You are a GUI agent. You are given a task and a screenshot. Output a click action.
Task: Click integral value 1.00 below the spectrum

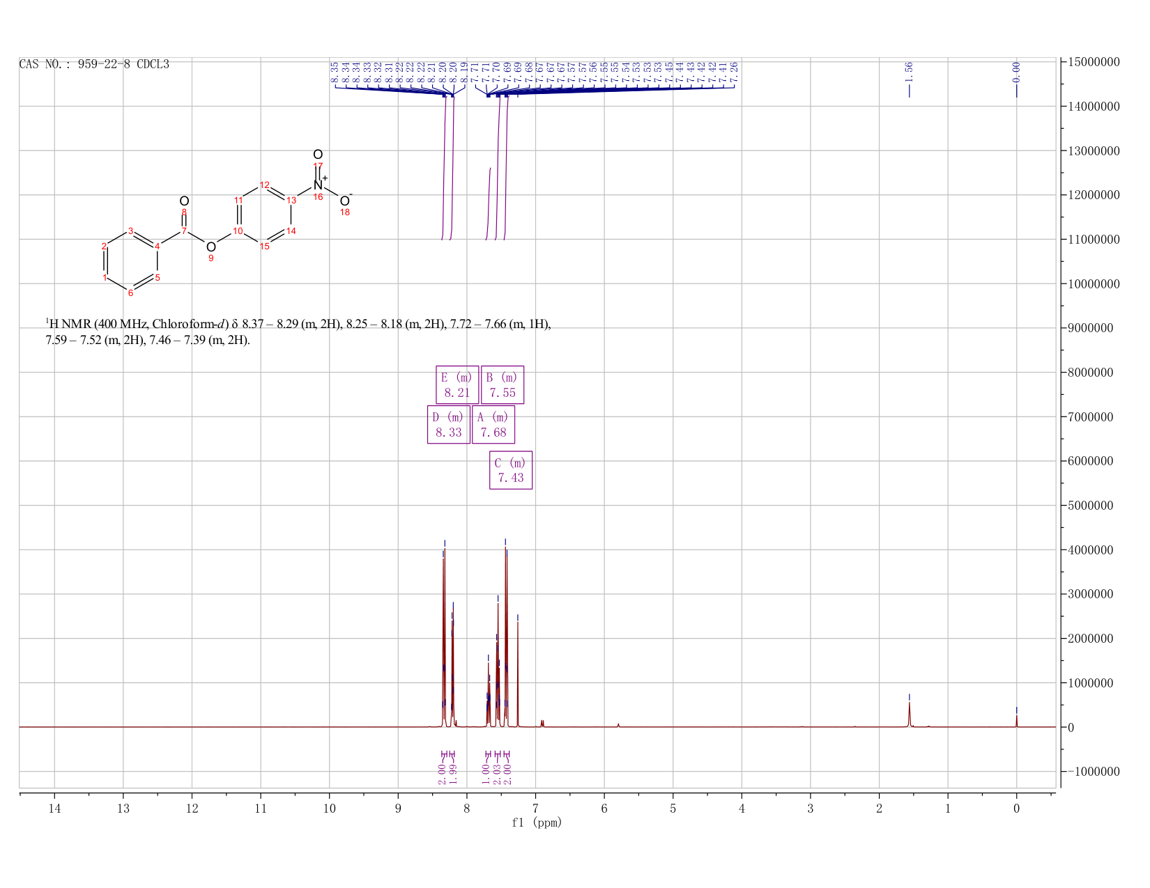pos(486,774)
